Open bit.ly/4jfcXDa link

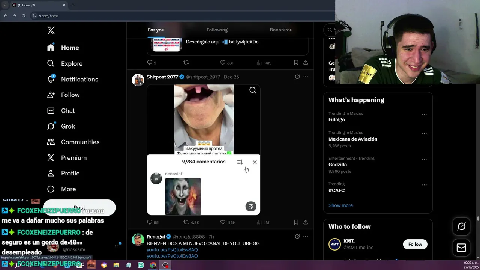pyautogui.click(x=244, y=42)
